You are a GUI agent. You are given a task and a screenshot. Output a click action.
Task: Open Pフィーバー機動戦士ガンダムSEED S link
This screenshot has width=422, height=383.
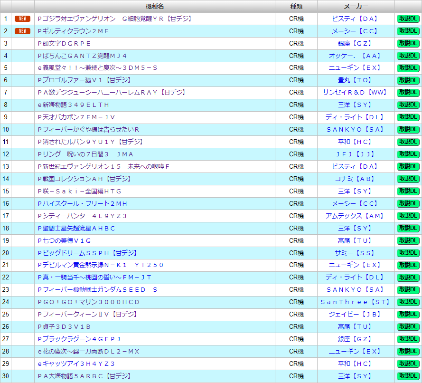[x=97, y=289]
